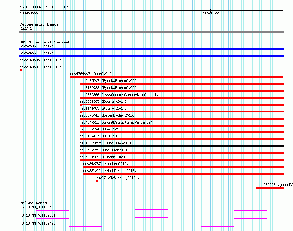Click the red bar of nsv2820221 (Huddleston2016)

183,174
